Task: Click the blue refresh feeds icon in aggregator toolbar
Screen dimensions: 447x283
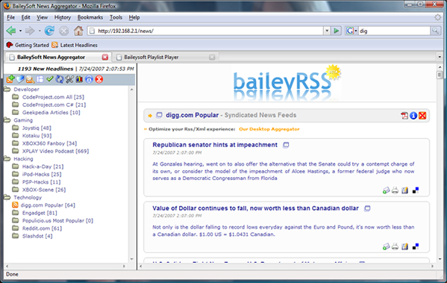Action: point(60,79)
